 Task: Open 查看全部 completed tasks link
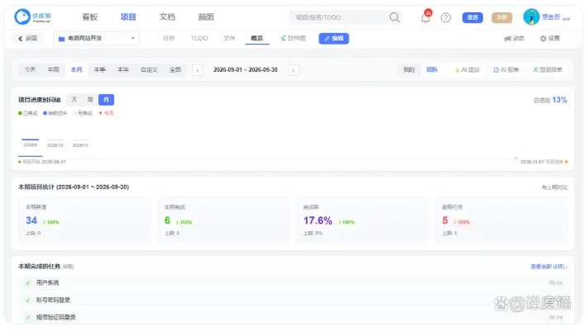(548, 267)
